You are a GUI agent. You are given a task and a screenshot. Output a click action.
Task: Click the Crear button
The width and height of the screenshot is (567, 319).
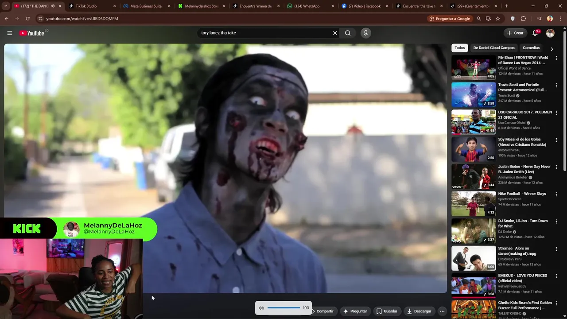coord(515,33)
